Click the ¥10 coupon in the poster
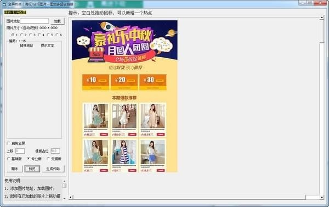 point(95,82)
